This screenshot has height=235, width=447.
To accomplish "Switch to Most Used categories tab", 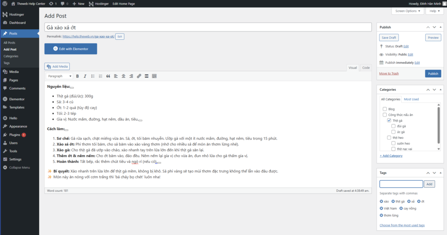I will [x=411, y=99].
